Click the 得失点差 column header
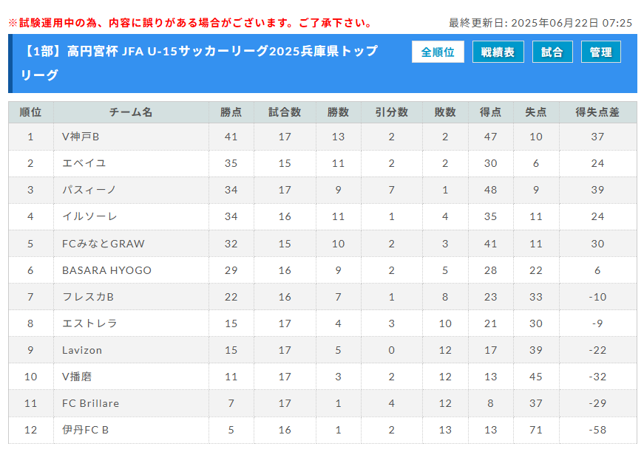The width and height of the screenshot is (644, 449). click(597, 112)
